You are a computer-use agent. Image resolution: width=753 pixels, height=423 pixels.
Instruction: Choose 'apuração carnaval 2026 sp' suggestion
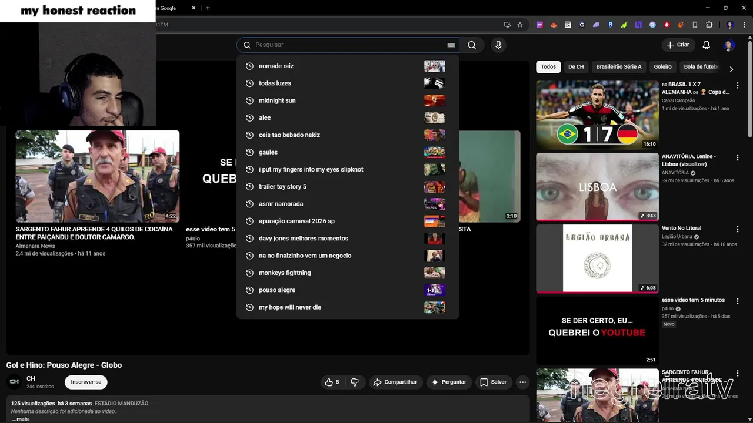click(348, 221)
